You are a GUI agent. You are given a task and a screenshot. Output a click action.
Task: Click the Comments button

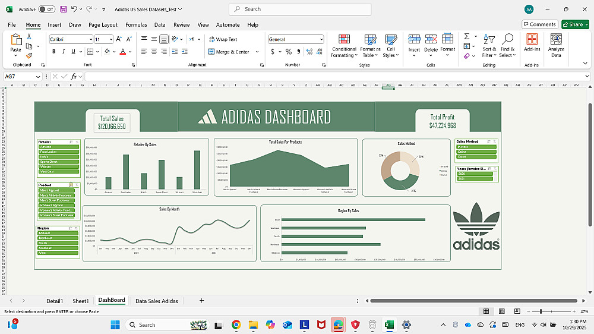tap(540, 24)
